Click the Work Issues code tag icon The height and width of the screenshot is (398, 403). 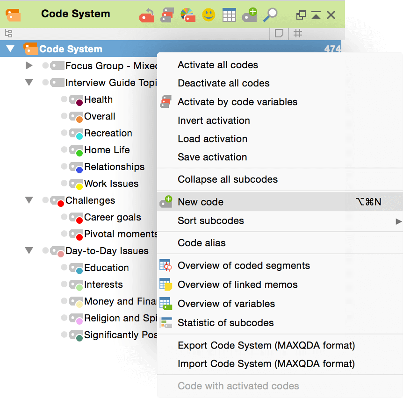(76, 184)
